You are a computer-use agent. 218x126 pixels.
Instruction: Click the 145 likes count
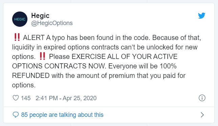point(26,98)
